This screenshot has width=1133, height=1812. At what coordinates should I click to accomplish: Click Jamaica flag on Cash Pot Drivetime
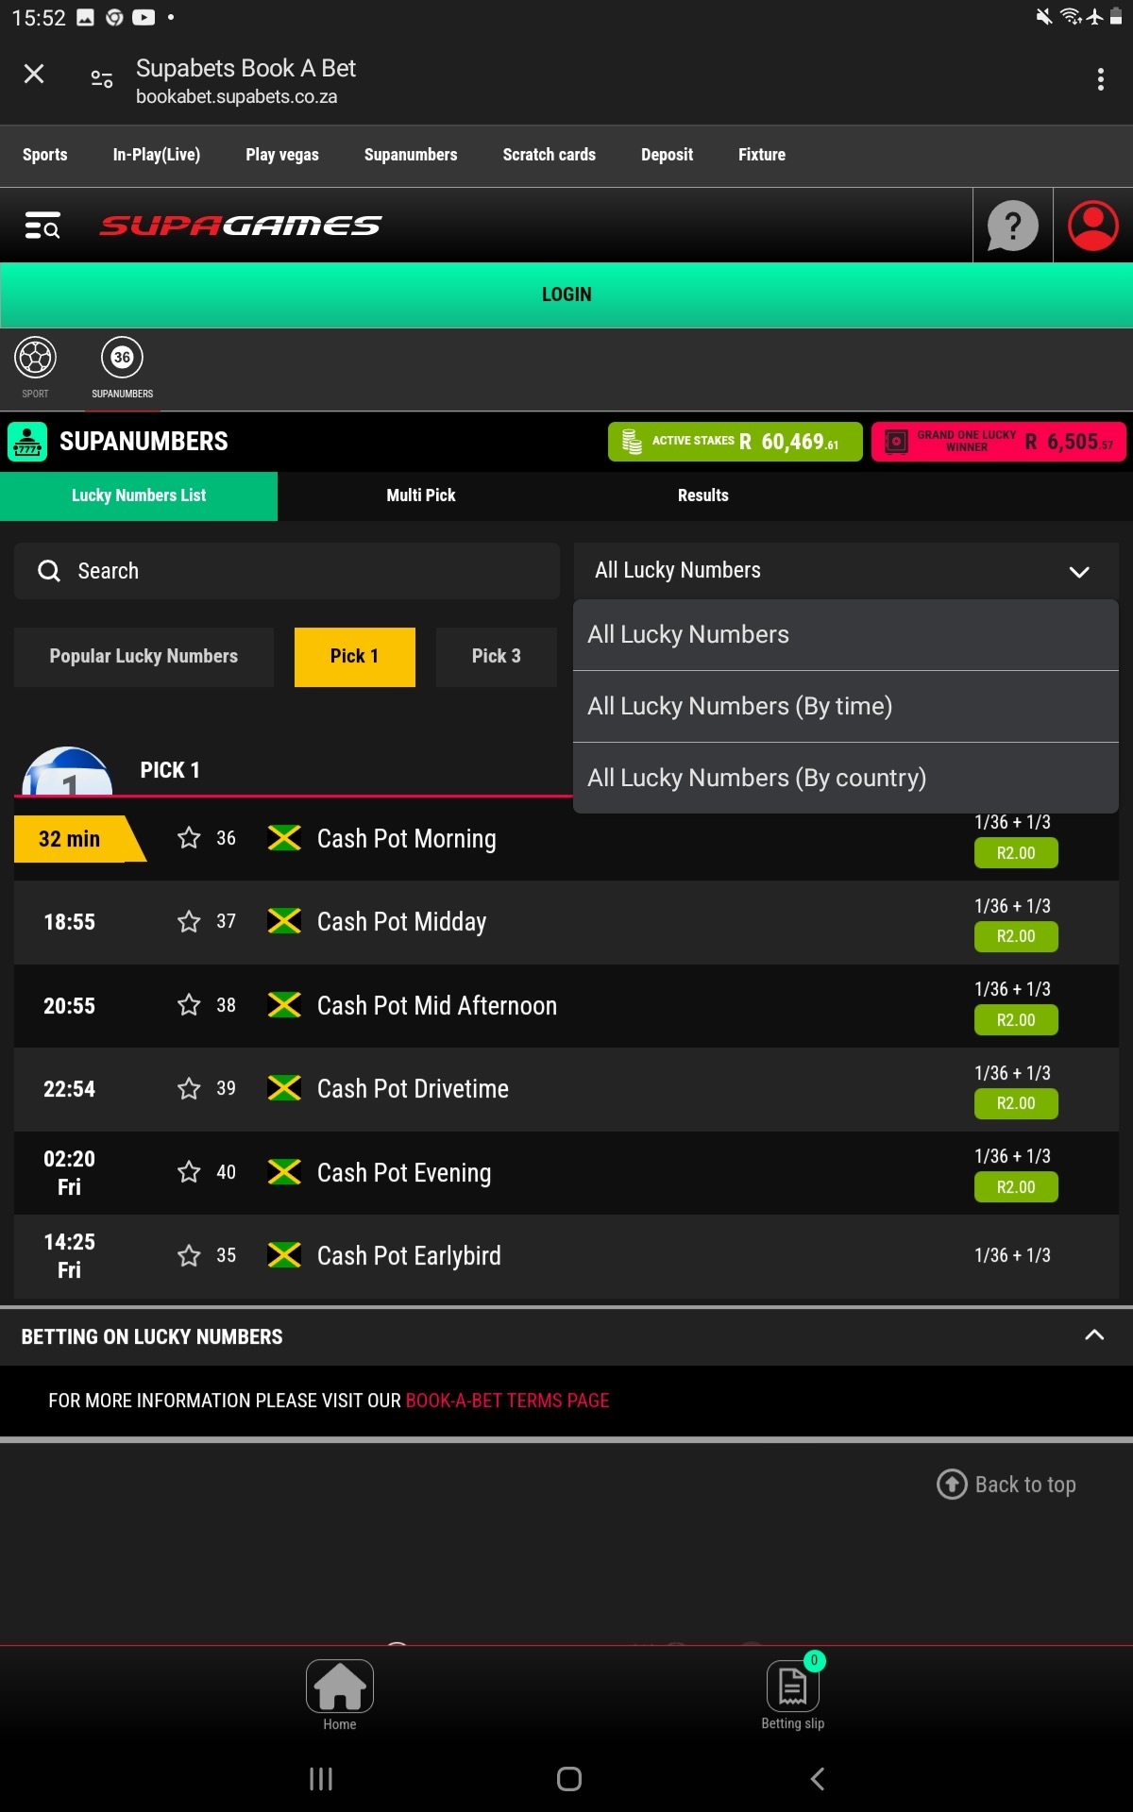pos(284,1088)
